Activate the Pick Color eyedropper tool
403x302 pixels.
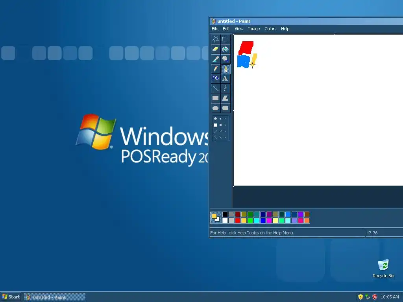(x=215, y=59)
